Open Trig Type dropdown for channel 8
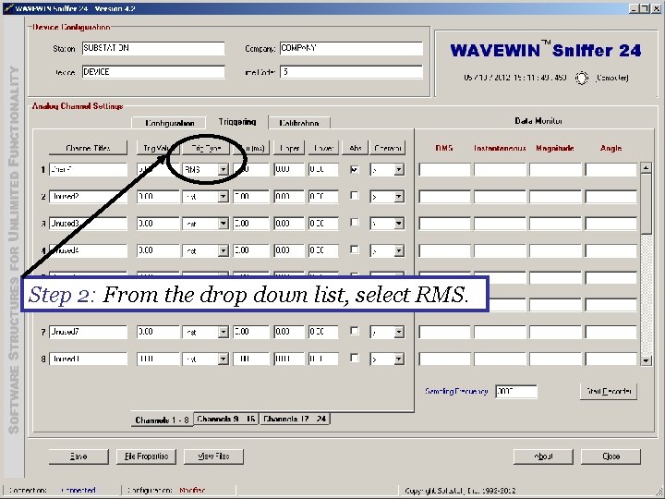This screenshot has height=499, width=665. (x=224, y=359)
